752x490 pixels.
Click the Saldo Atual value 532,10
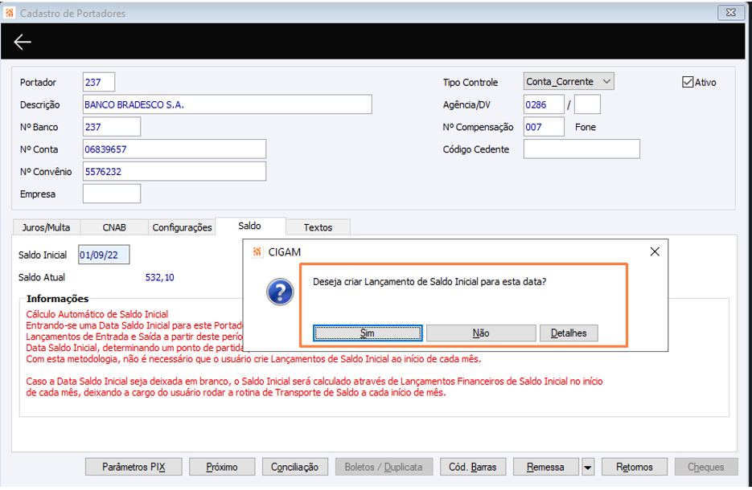tap(160, 277)
